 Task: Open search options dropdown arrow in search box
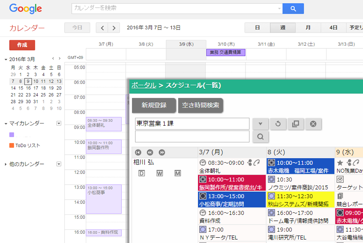[x=279, y=8]
